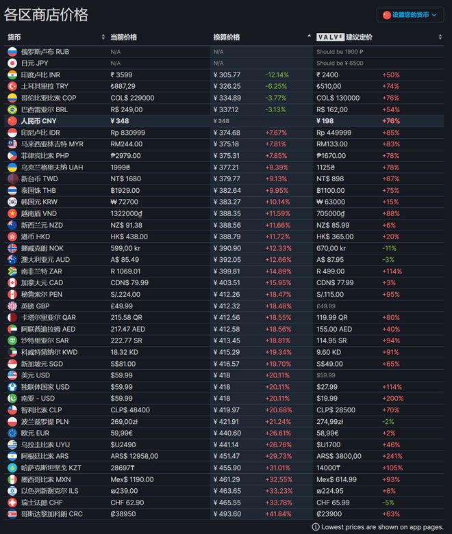
Task: Click the South Korea flag for KRW
Action: [12, 202]
